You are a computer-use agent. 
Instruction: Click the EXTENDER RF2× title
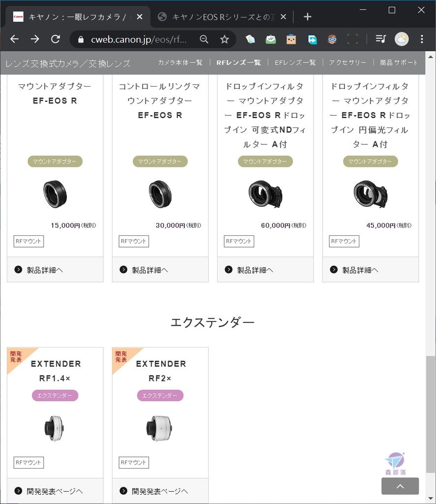(x=161, y=371)
